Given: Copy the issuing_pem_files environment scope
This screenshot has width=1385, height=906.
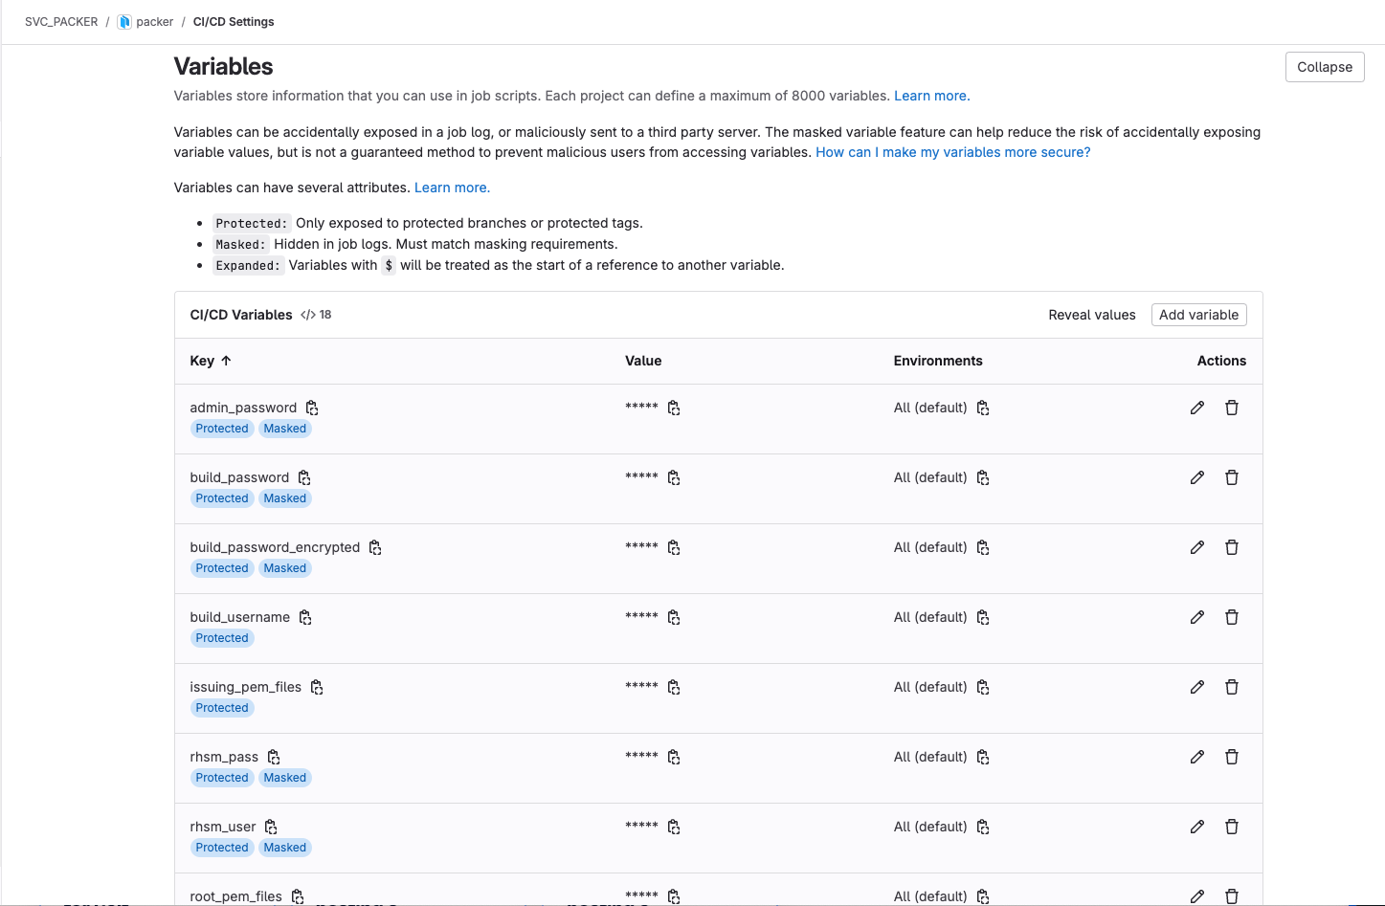Looking at the screenshot, I should click(982, 686).
